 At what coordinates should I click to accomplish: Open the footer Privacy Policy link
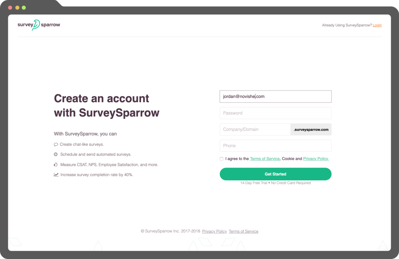(x=214, y=231)
